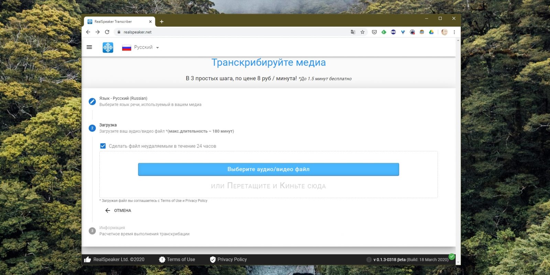Click the blue V extension icon
The height and width of the screenshot is (275, 550).
pos(403,32)
